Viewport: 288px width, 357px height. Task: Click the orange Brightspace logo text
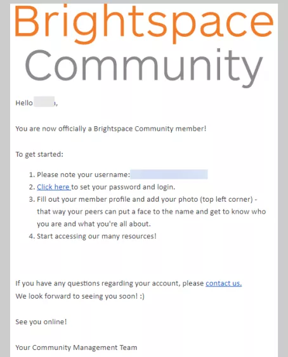(144, 23)
